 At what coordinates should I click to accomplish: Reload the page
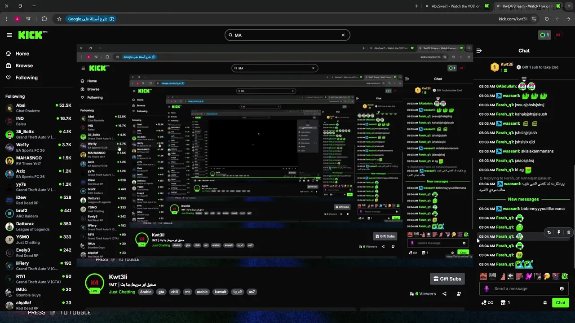(547, 19)
